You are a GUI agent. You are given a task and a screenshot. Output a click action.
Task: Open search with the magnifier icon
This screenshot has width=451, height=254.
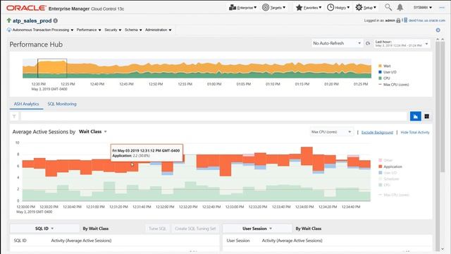pos(388,7)
